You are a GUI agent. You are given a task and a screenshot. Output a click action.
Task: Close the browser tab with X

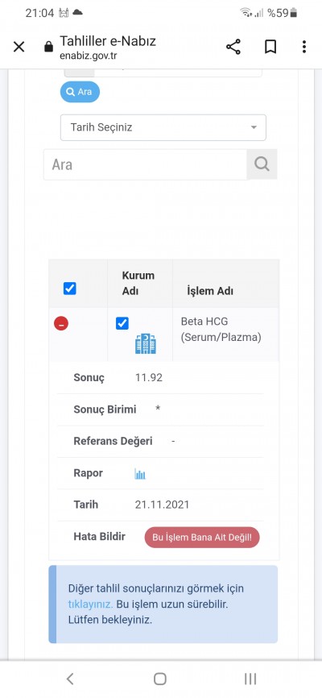point(19,47)
